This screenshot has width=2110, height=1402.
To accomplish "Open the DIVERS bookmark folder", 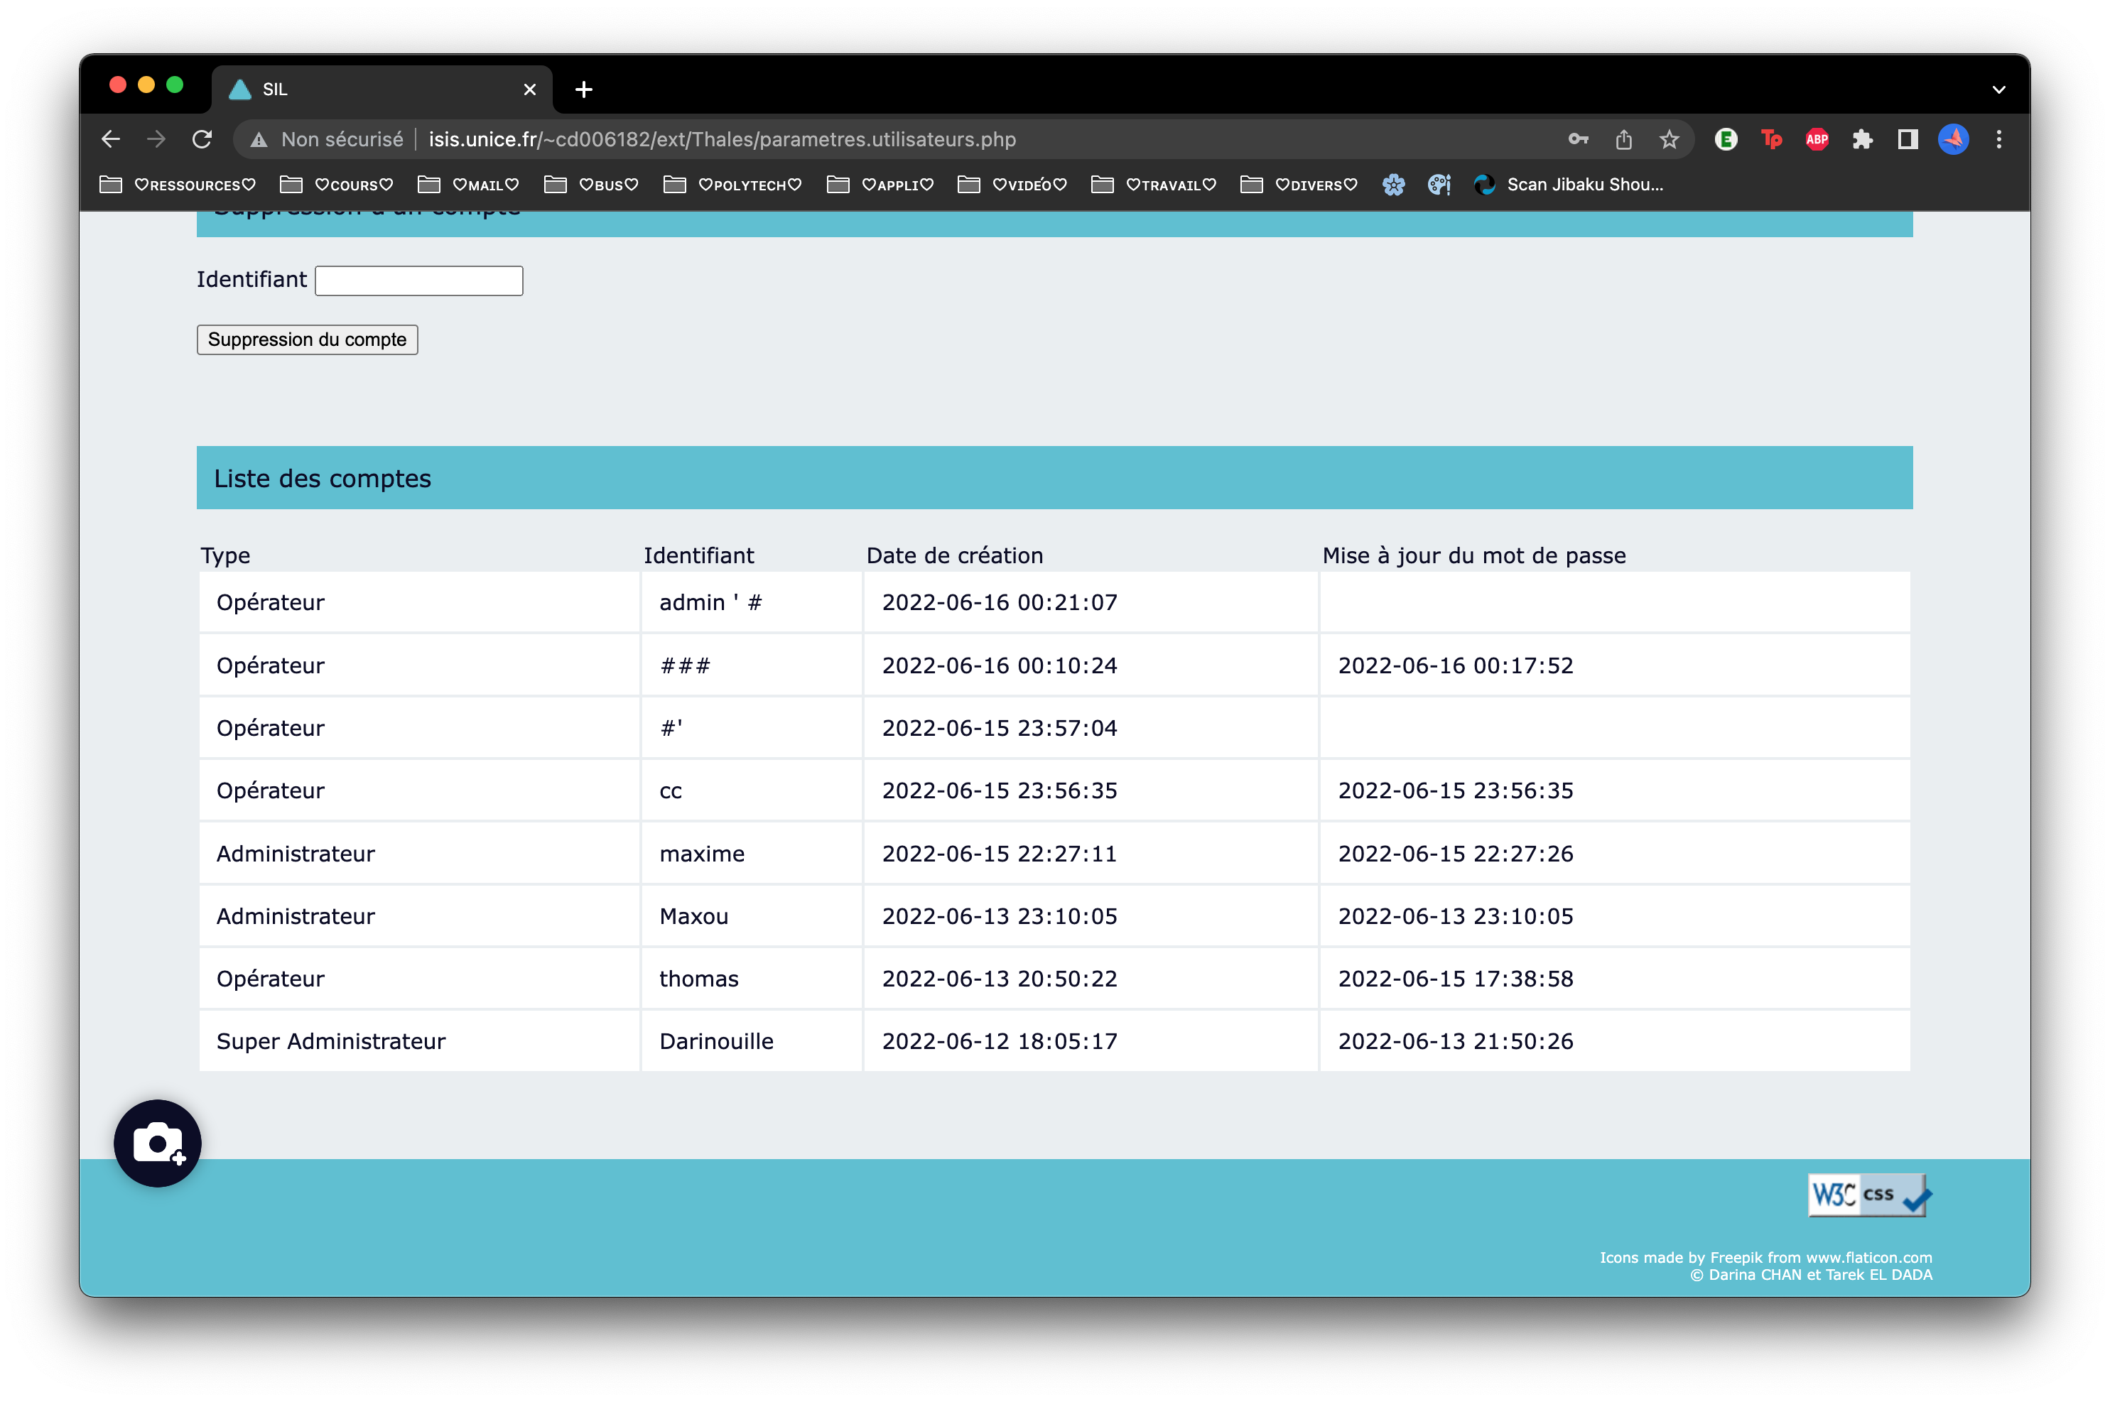I will [1299, 185].
